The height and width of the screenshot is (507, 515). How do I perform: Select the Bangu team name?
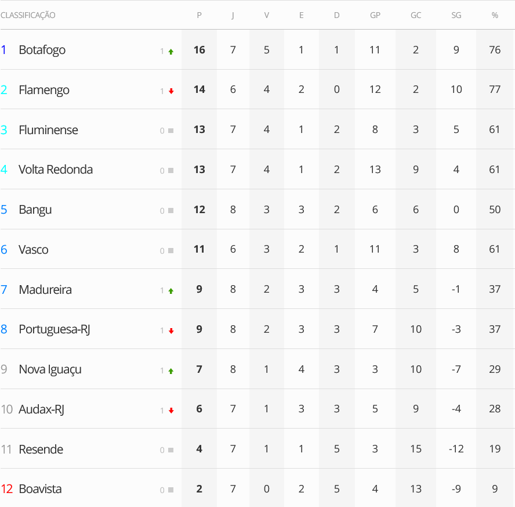coord(35,210)
